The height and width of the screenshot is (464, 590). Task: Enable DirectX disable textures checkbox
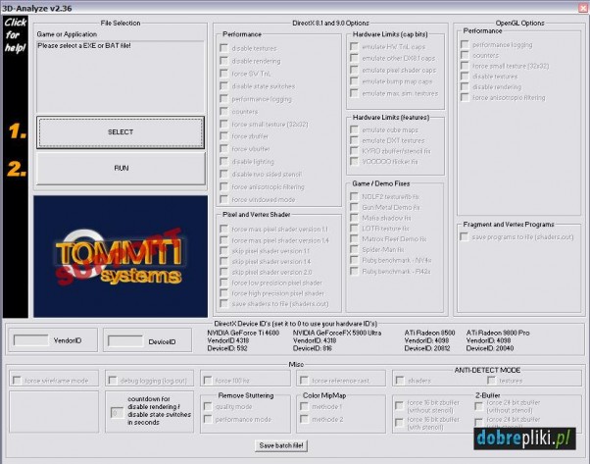click(x=223, y=48)
